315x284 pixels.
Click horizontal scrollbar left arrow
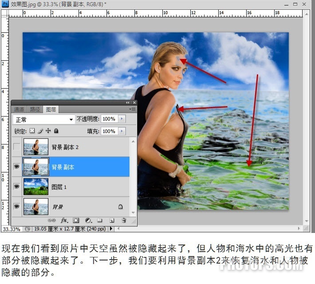[x=118, y=229]
